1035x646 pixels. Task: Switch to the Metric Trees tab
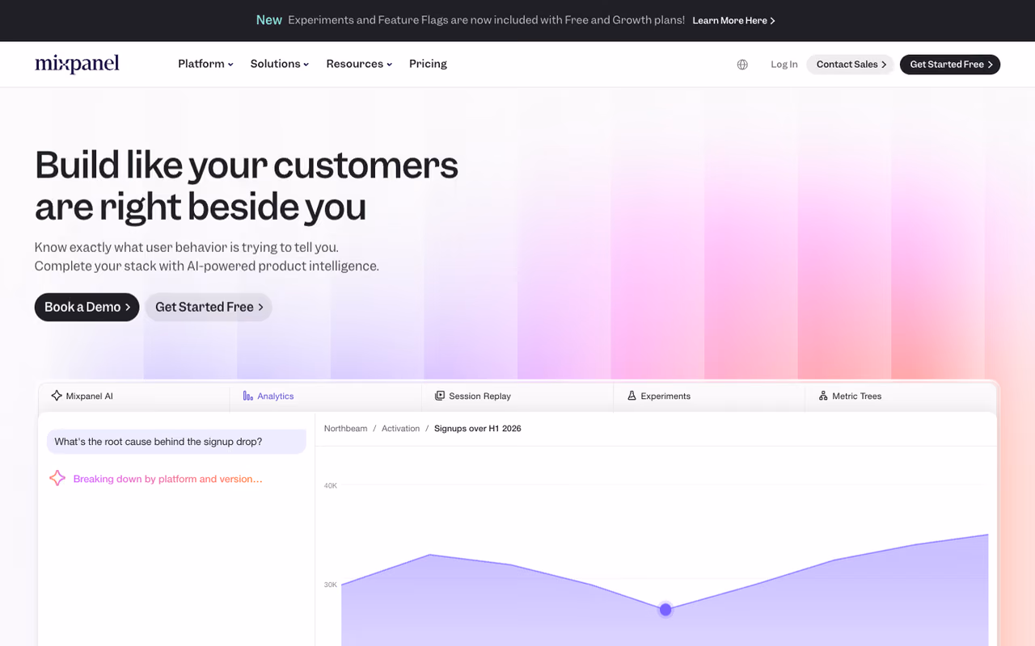pyautogui.click(x=901, y=396)
